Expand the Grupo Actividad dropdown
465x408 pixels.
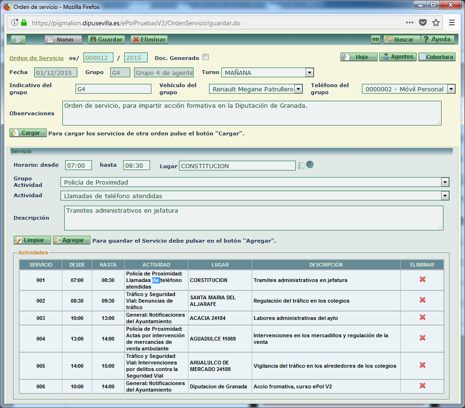[x=444, y=182]
